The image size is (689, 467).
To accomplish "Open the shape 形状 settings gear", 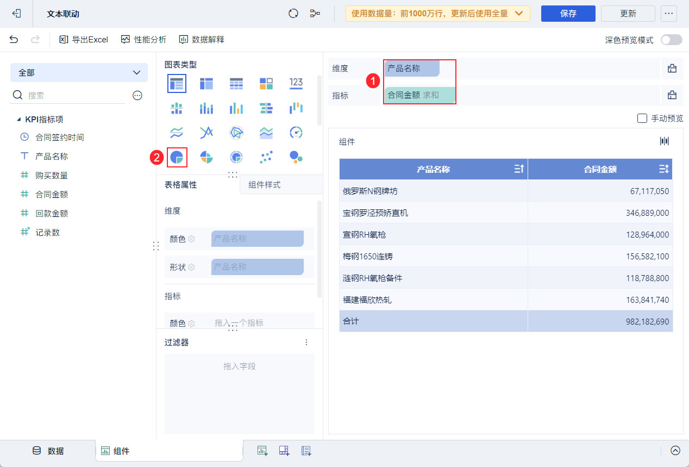I will [191, 267].
